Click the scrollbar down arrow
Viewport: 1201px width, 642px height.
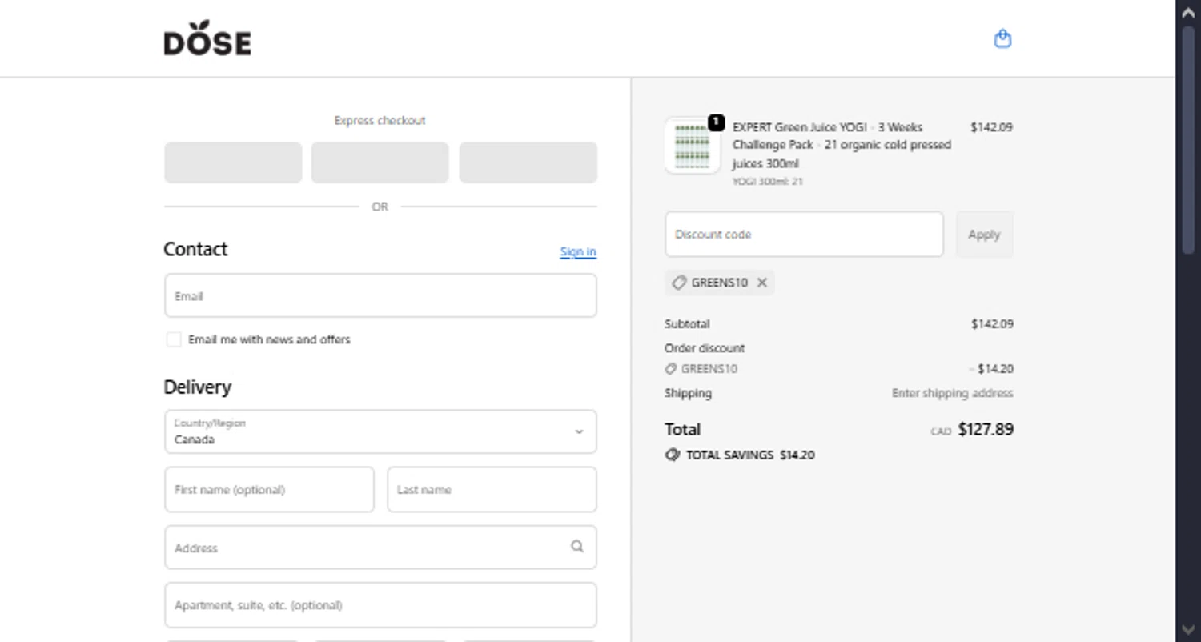coord(1188,630)
